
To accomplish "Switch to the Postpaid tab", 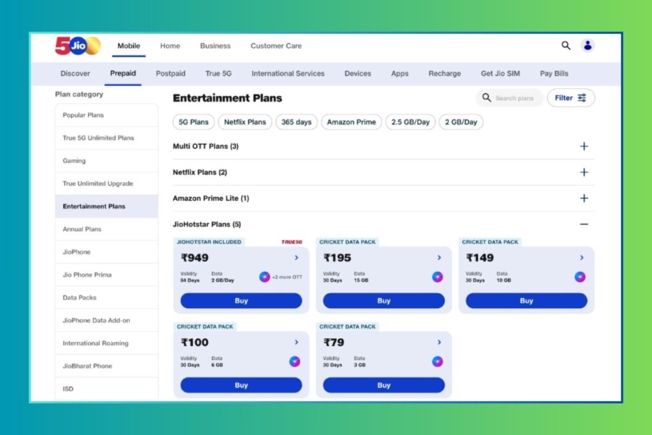I will point(171,73).
